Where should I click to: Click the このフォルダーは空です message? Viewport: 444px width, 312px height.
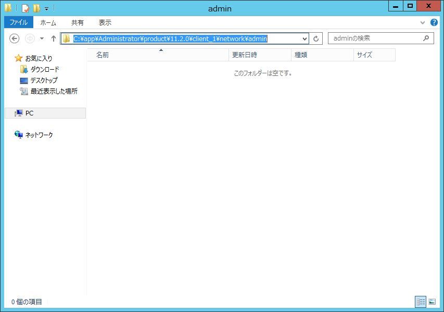pos(263,73)
